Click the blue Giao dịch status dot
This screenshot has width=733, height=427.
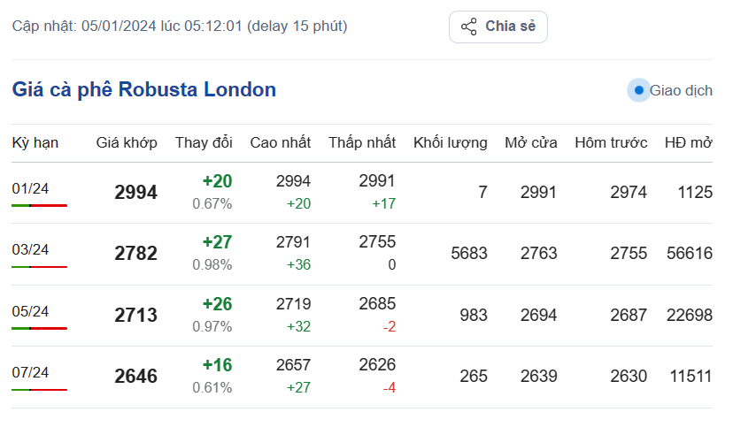(x=639, y=90)
